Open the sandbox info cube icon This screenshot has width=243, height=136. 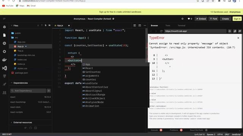pos(4,27)
